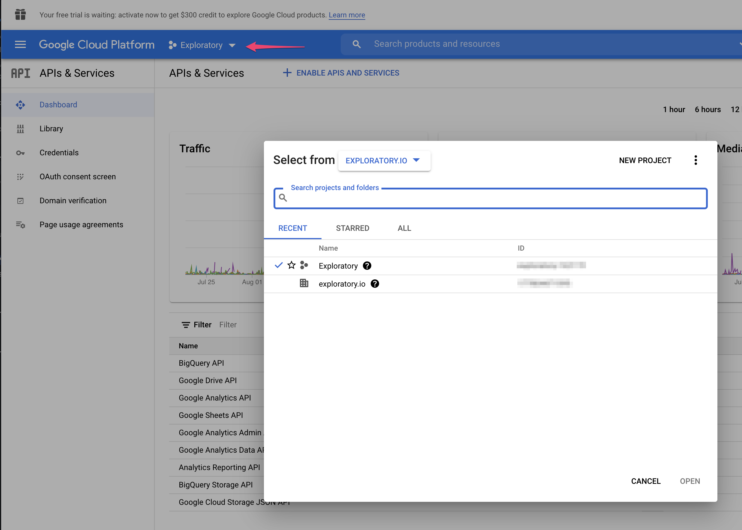This screenshot has height=530, width=742.
Task: Select 1 hour time range
Action: (x=674, y=109)
